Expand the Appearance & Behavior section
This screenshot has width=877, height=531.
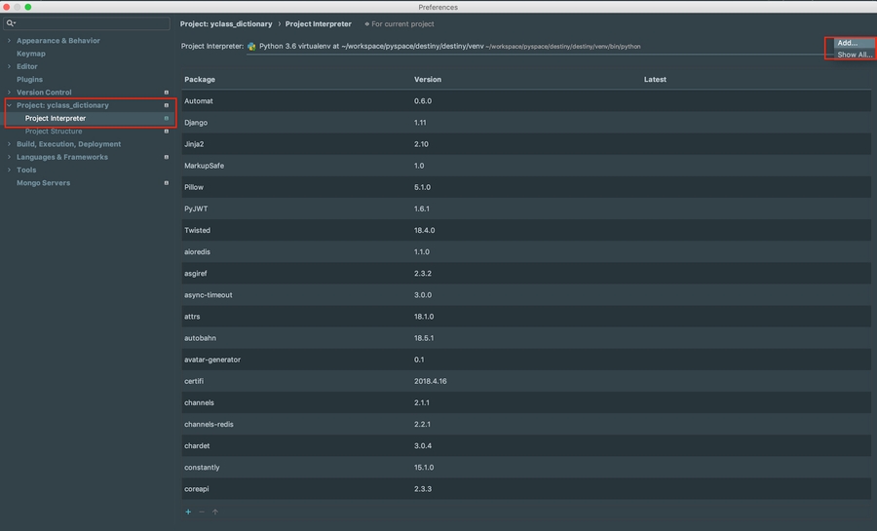(x=10, y=41)
